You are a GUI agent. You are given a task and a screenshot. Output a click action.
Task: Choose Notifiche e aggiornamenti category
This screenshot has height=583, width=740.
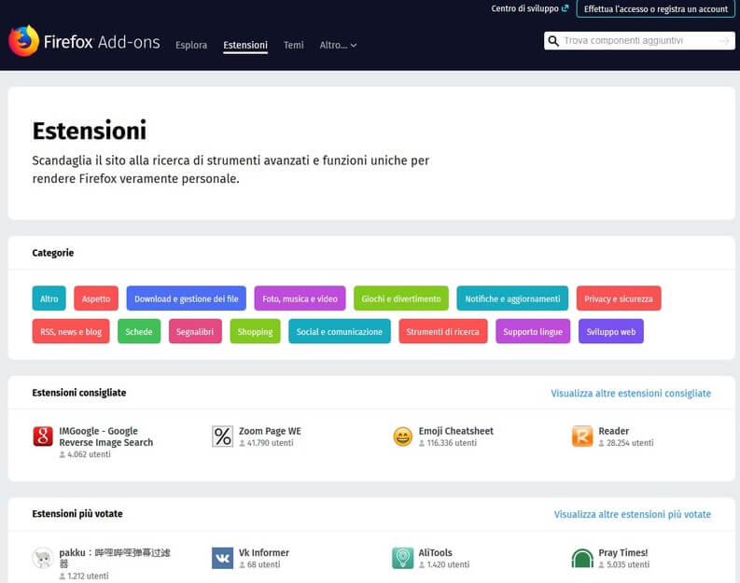(512, 298)
